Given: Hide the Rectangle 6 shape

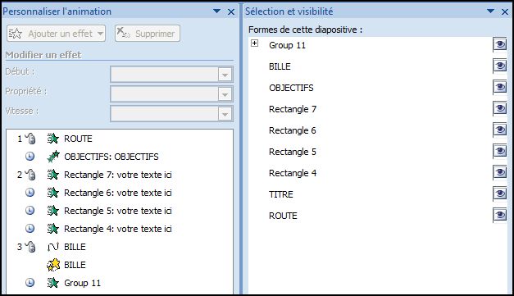Looking at the screenshot, I should pos(500,130).
